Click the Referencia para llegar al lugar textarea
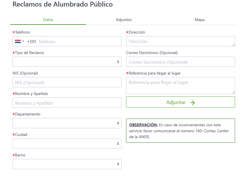Viewport: 247px width, 180px height. pos(180,85)
